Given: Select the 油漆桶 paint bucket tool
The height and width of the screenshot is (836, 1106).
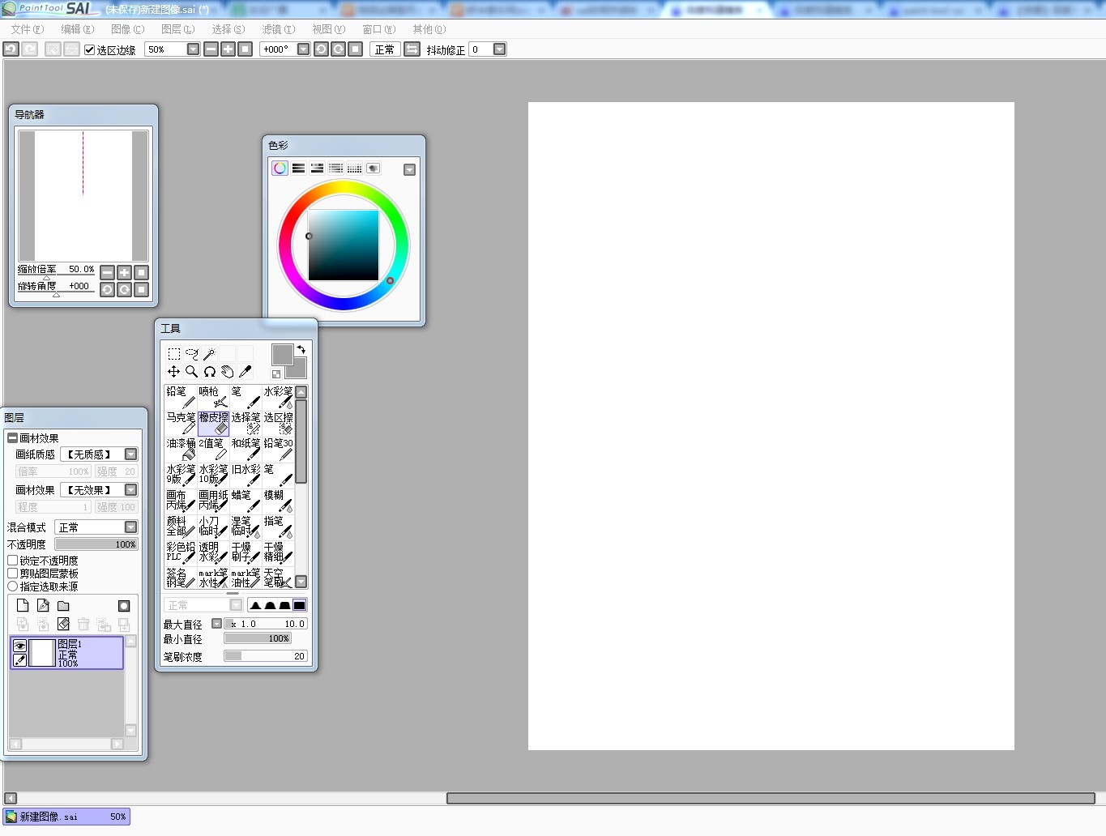Looking at the screenshot, I should pyautogui.click(x=180, y=449).
